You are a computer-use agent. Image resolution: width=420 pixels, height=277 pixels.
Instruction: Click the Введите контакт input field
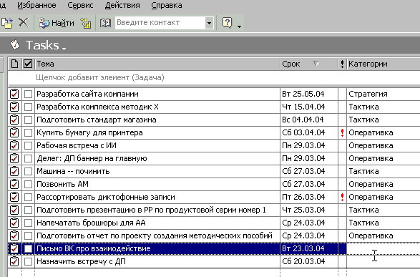coord(160,22)
